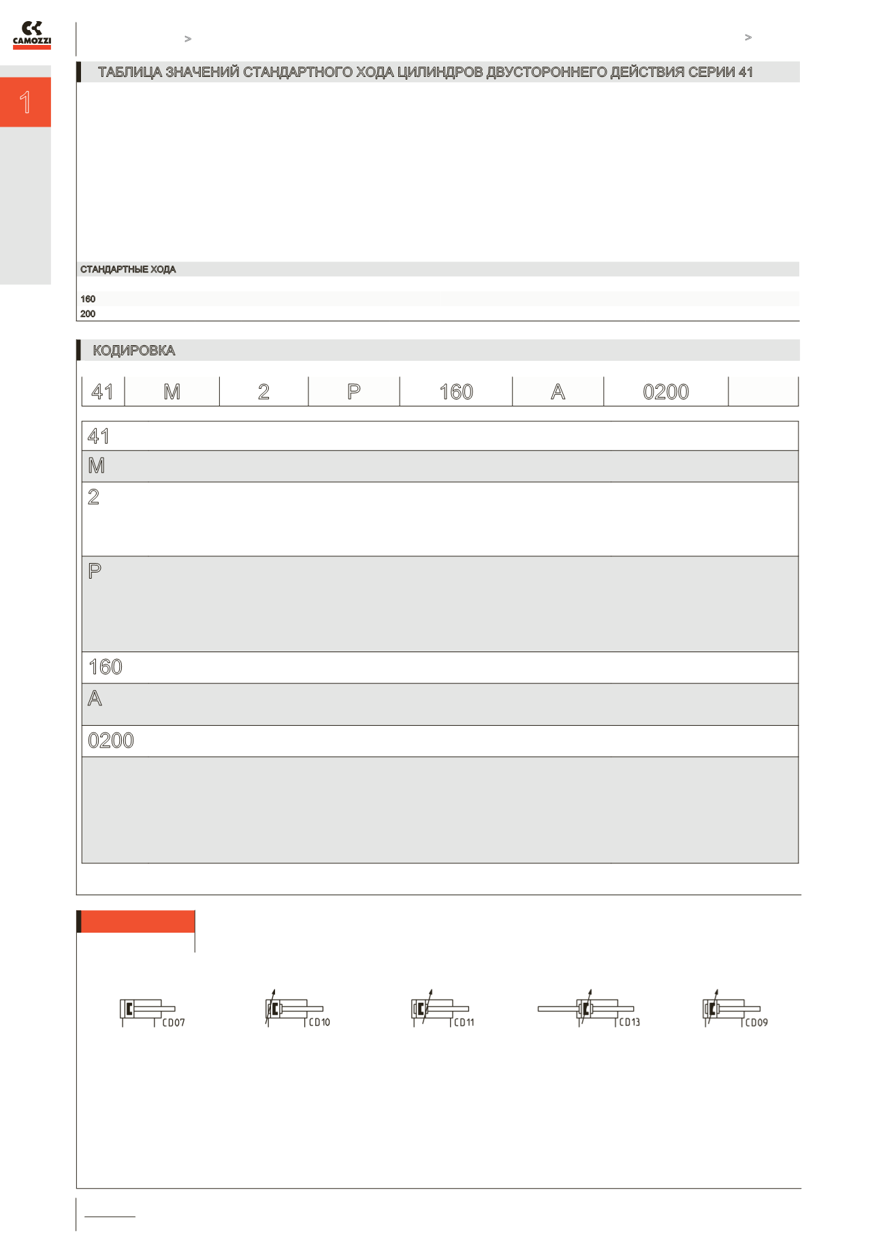Image resolution: width=885 pixels, height=1252 pixels.
Task: Click the stroke table title banner
Action: [438, 72]
